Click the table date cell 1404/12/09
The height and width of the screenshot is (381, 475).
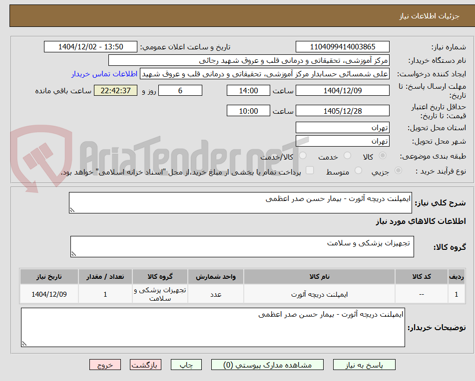click(49, 294)
